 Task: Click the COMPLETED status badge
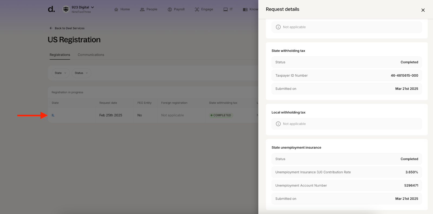click(221, 115)
